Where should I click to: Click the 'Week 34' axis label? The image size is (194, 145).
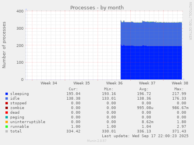(49, 83)
